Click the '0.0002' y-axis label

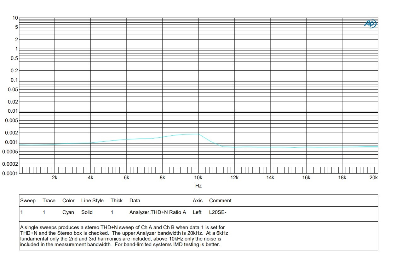tap(10, 164)
